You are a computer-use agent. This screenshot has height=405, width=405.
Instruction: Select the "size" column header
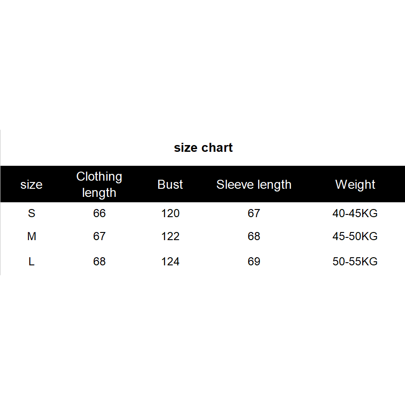coord(32,185)
